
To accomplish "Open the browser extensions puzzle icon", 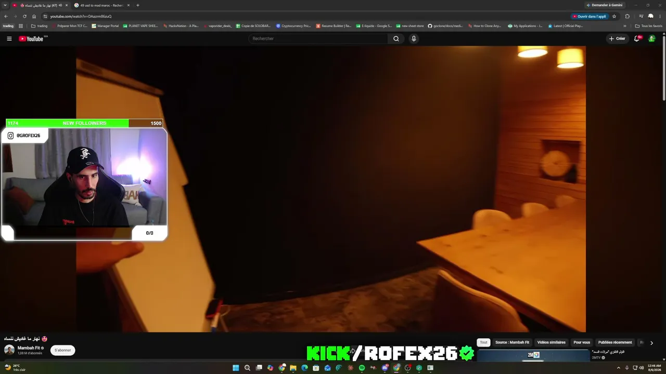I will (627, 16).
